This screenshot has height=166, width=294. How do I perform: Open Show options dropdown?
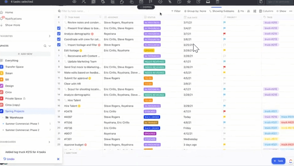click(x=281, y=11)
